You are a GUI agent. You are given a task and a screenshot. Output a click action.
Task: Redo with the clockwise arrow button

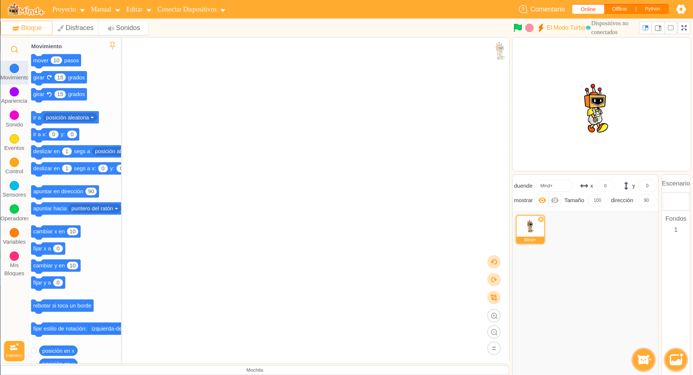(494, 280)
